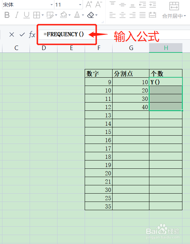Apply cell borders with the borders icon
The height and width of the screenshot is (244, 190).
[x=36, y=15]
